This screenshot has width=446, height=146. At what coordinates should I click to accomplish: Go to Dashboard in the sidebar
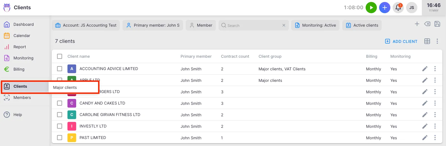coord(23,24)
